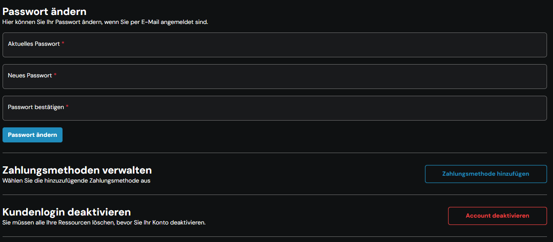Click 'Wählen Sie die hinzuzufügende Zahlungsmethode aus' text
Viewport: 553px width, 242px height.
pyautogui.click(x=76, y=180)
